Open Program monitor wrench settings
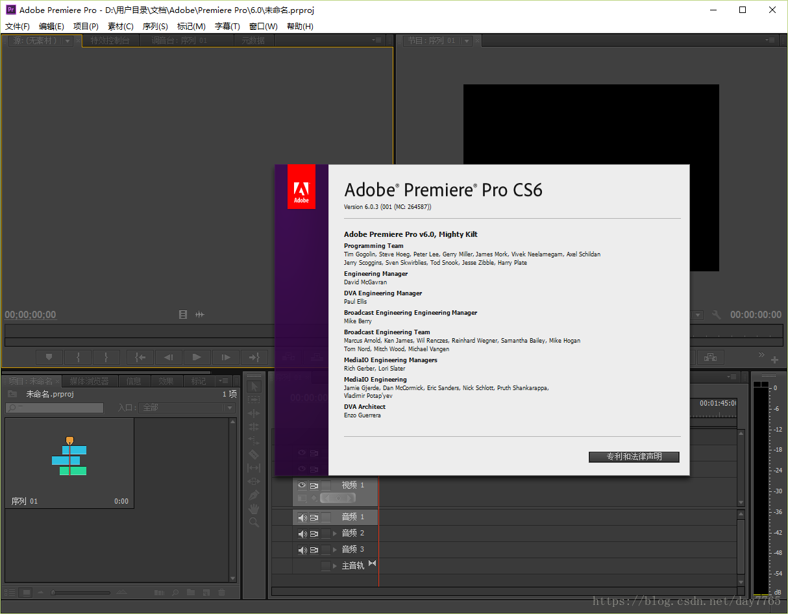The height and width of the screenshot is (614, 788). click(717, 315)
